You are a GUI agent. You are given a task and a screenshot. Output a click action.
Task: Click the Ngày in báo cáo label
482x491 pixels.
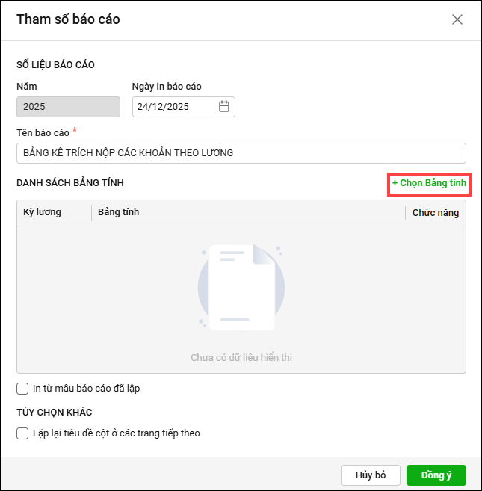(167, 87)
